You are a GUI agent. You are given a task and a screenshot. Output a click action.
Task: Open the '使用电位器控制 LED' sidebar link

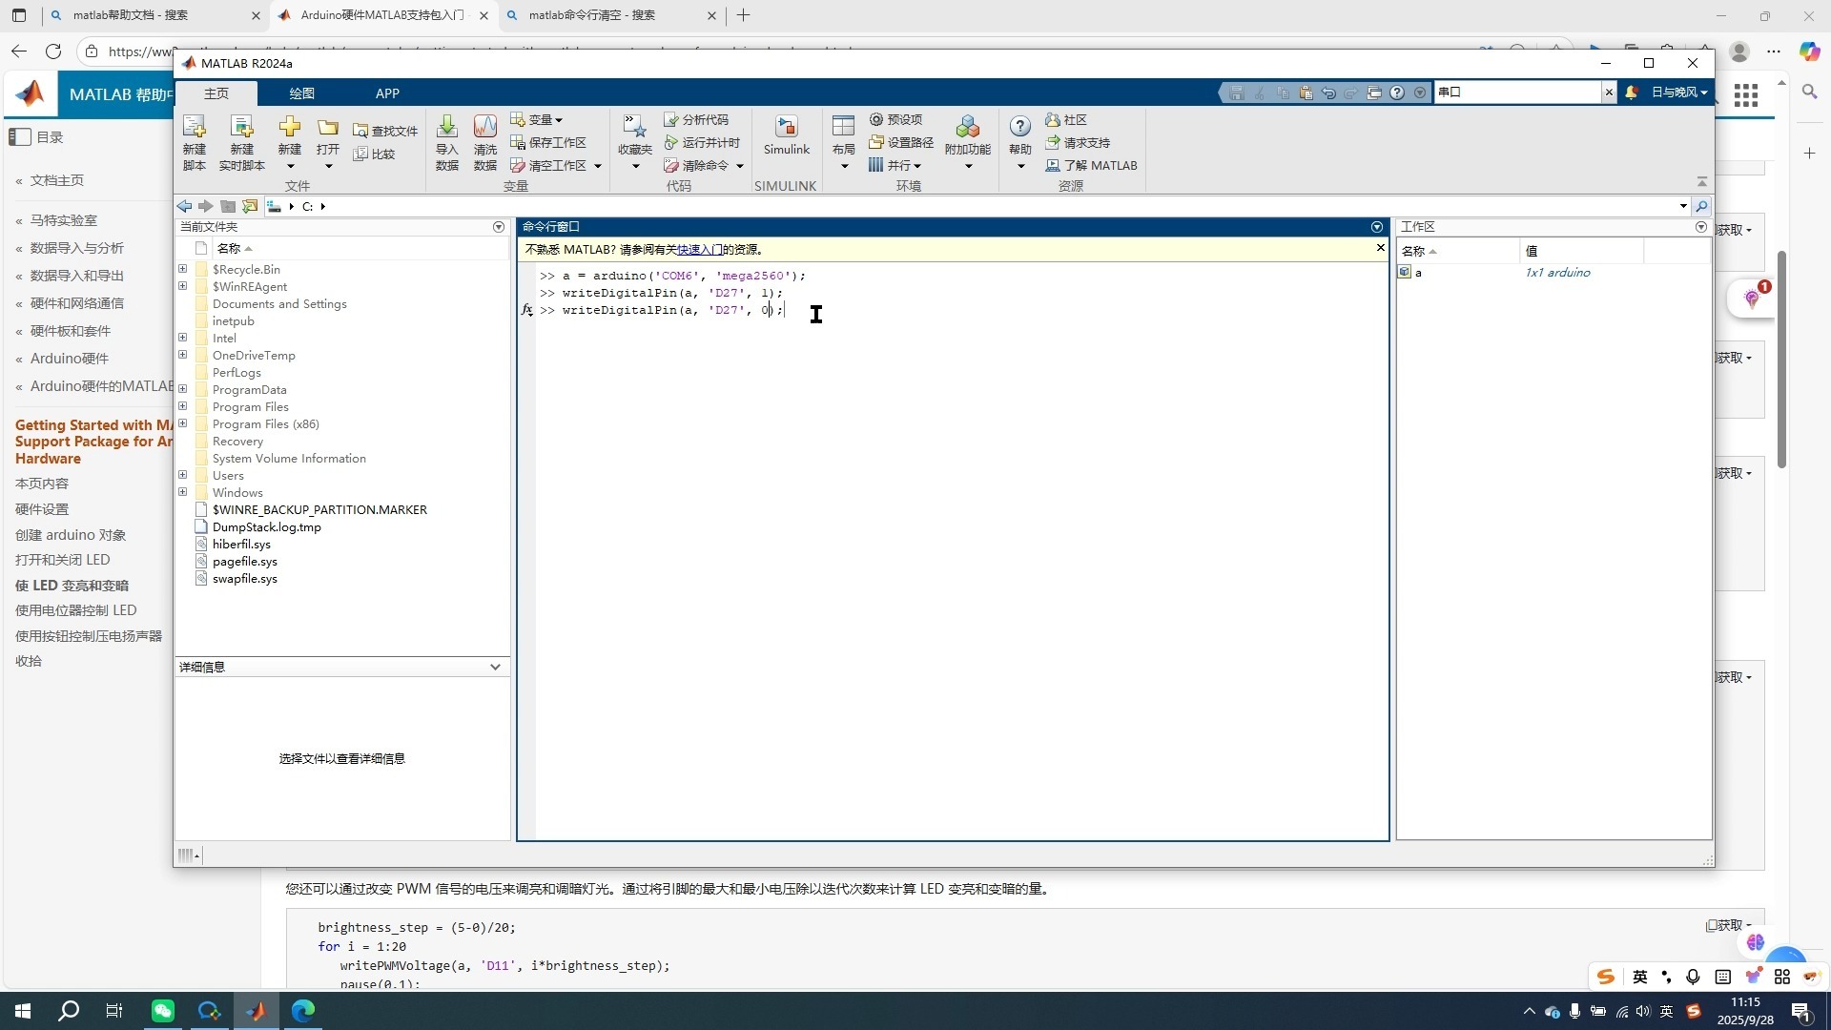click(76, 610)
